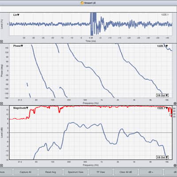Click the Reset Avg button
177x177 pixels.
(50, 172)
